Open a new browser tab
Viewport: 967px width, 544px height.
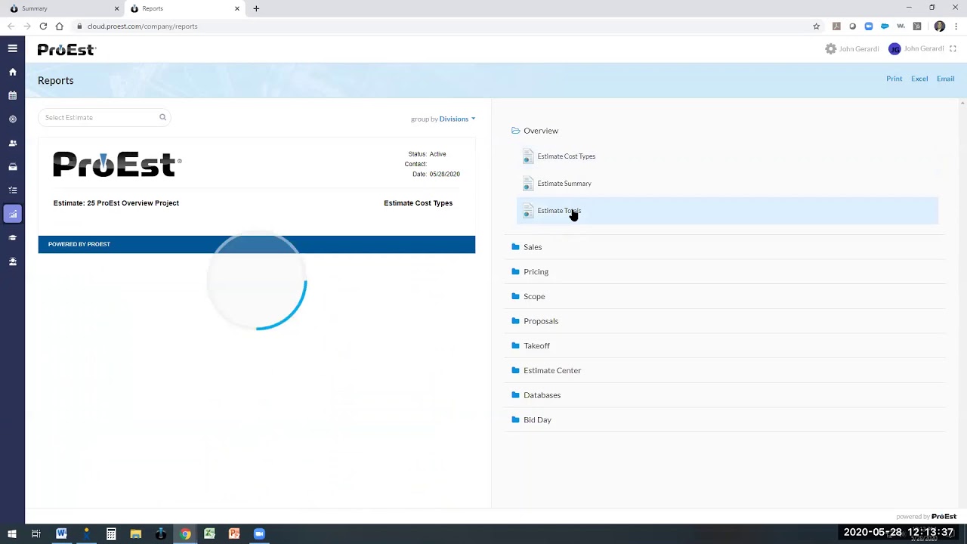click(256, 8)
